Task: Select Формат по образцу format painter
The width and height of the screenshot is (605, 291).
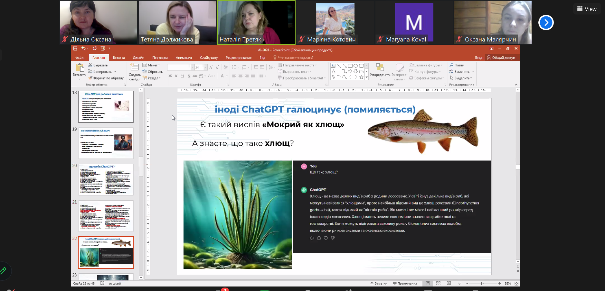Action: coord(106,78)
